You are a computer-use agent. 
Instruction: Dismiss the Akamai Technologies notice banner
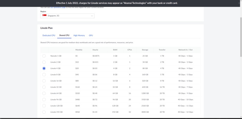point(239,3)
